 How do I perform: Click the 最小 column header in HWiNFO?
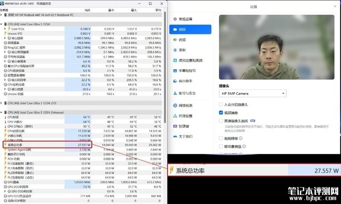click(111, 10)
